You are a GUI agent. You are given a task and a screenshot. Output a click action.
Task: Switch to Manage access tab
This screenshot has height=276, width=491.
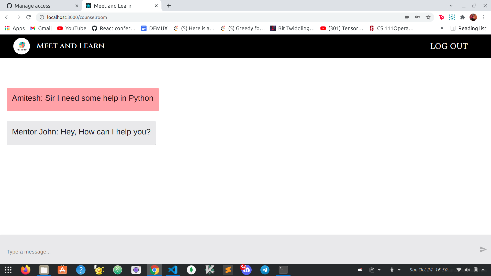point(32,6)
